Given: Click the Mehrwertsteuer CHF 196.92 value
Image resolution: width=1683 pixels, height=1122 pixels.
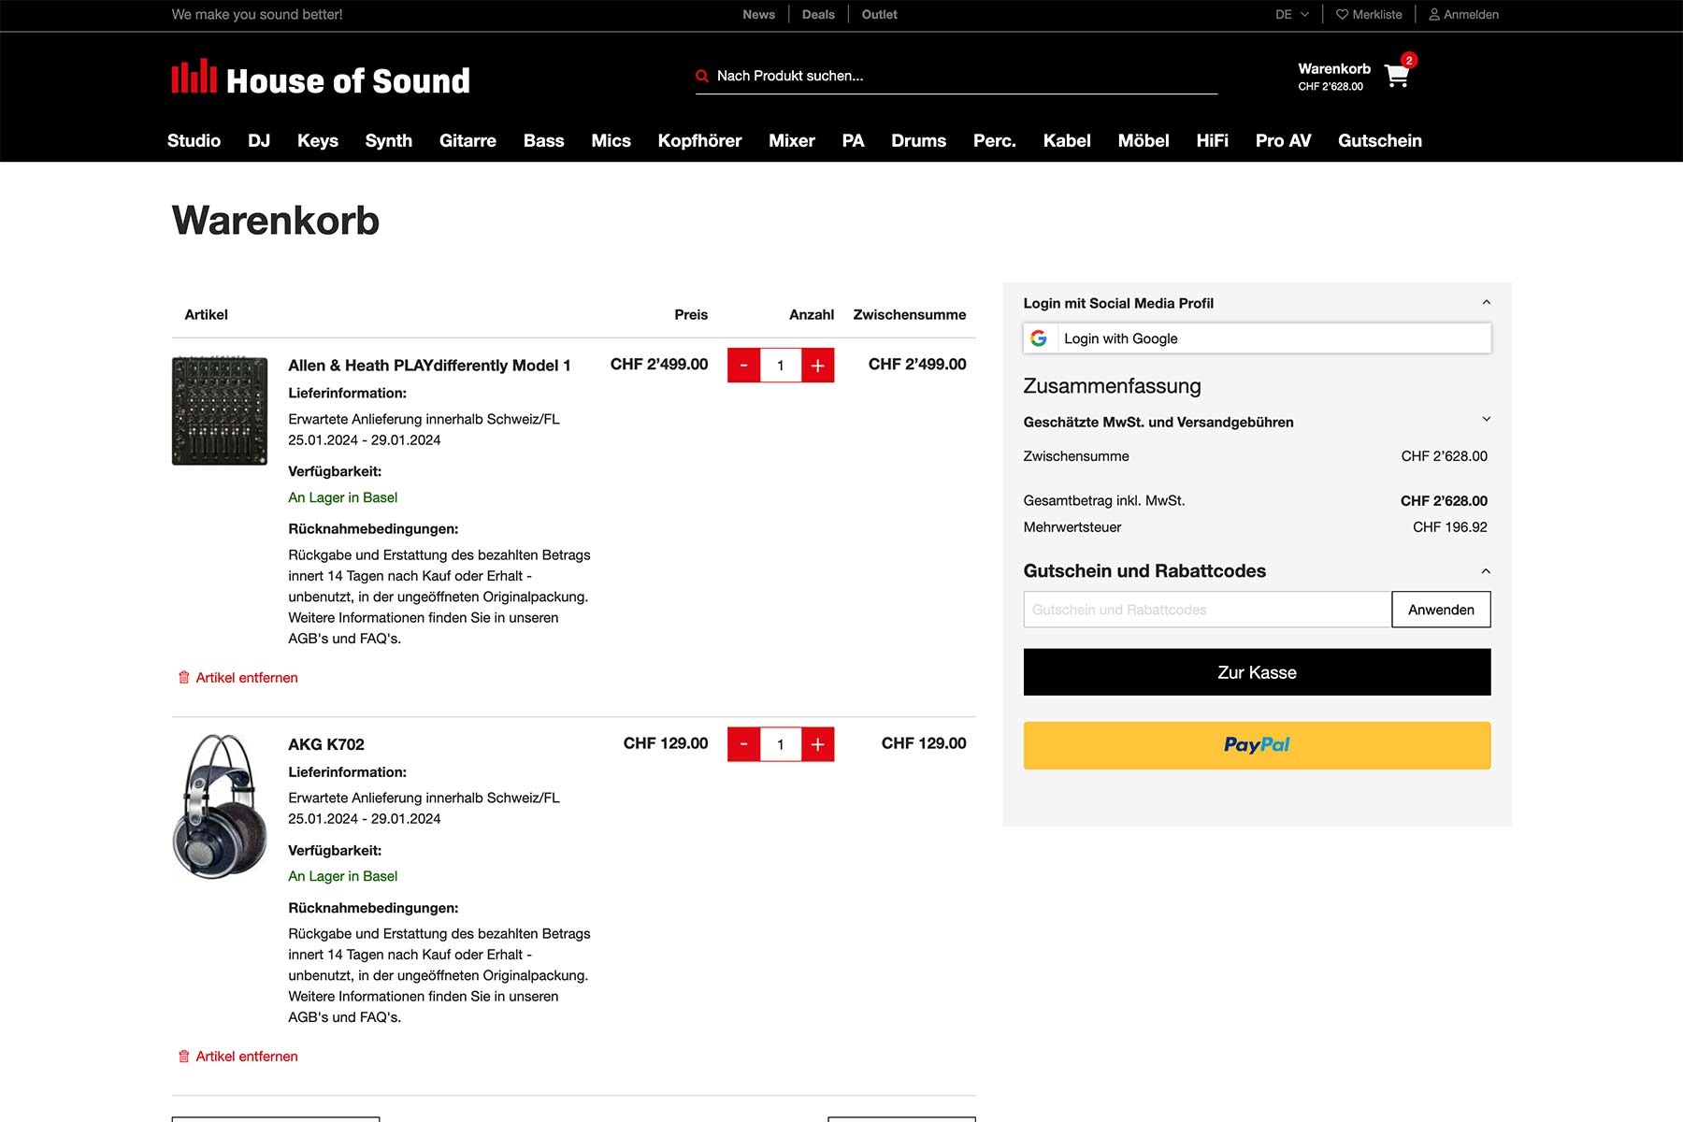Looking at the screenshot, I should pos(1449,527).
